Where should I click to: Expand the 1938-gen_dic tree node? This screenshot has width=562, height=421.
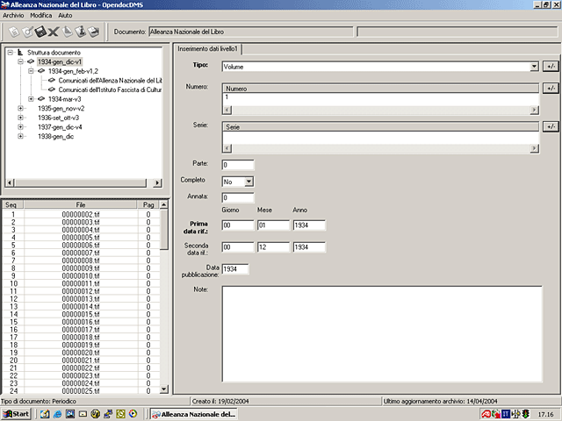20,136
